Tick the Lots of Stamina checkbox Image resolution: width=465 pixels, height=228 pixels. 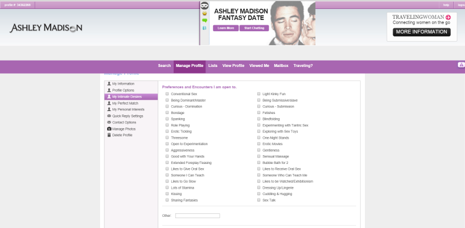tap(167, 187)
